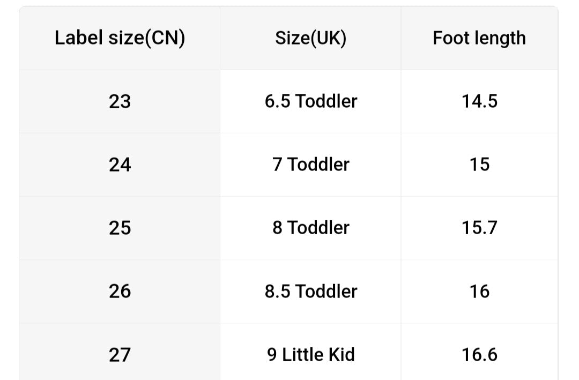This screenshot has width=579, height=380.
Task: Select label size 23 cell
Action: 120,101
